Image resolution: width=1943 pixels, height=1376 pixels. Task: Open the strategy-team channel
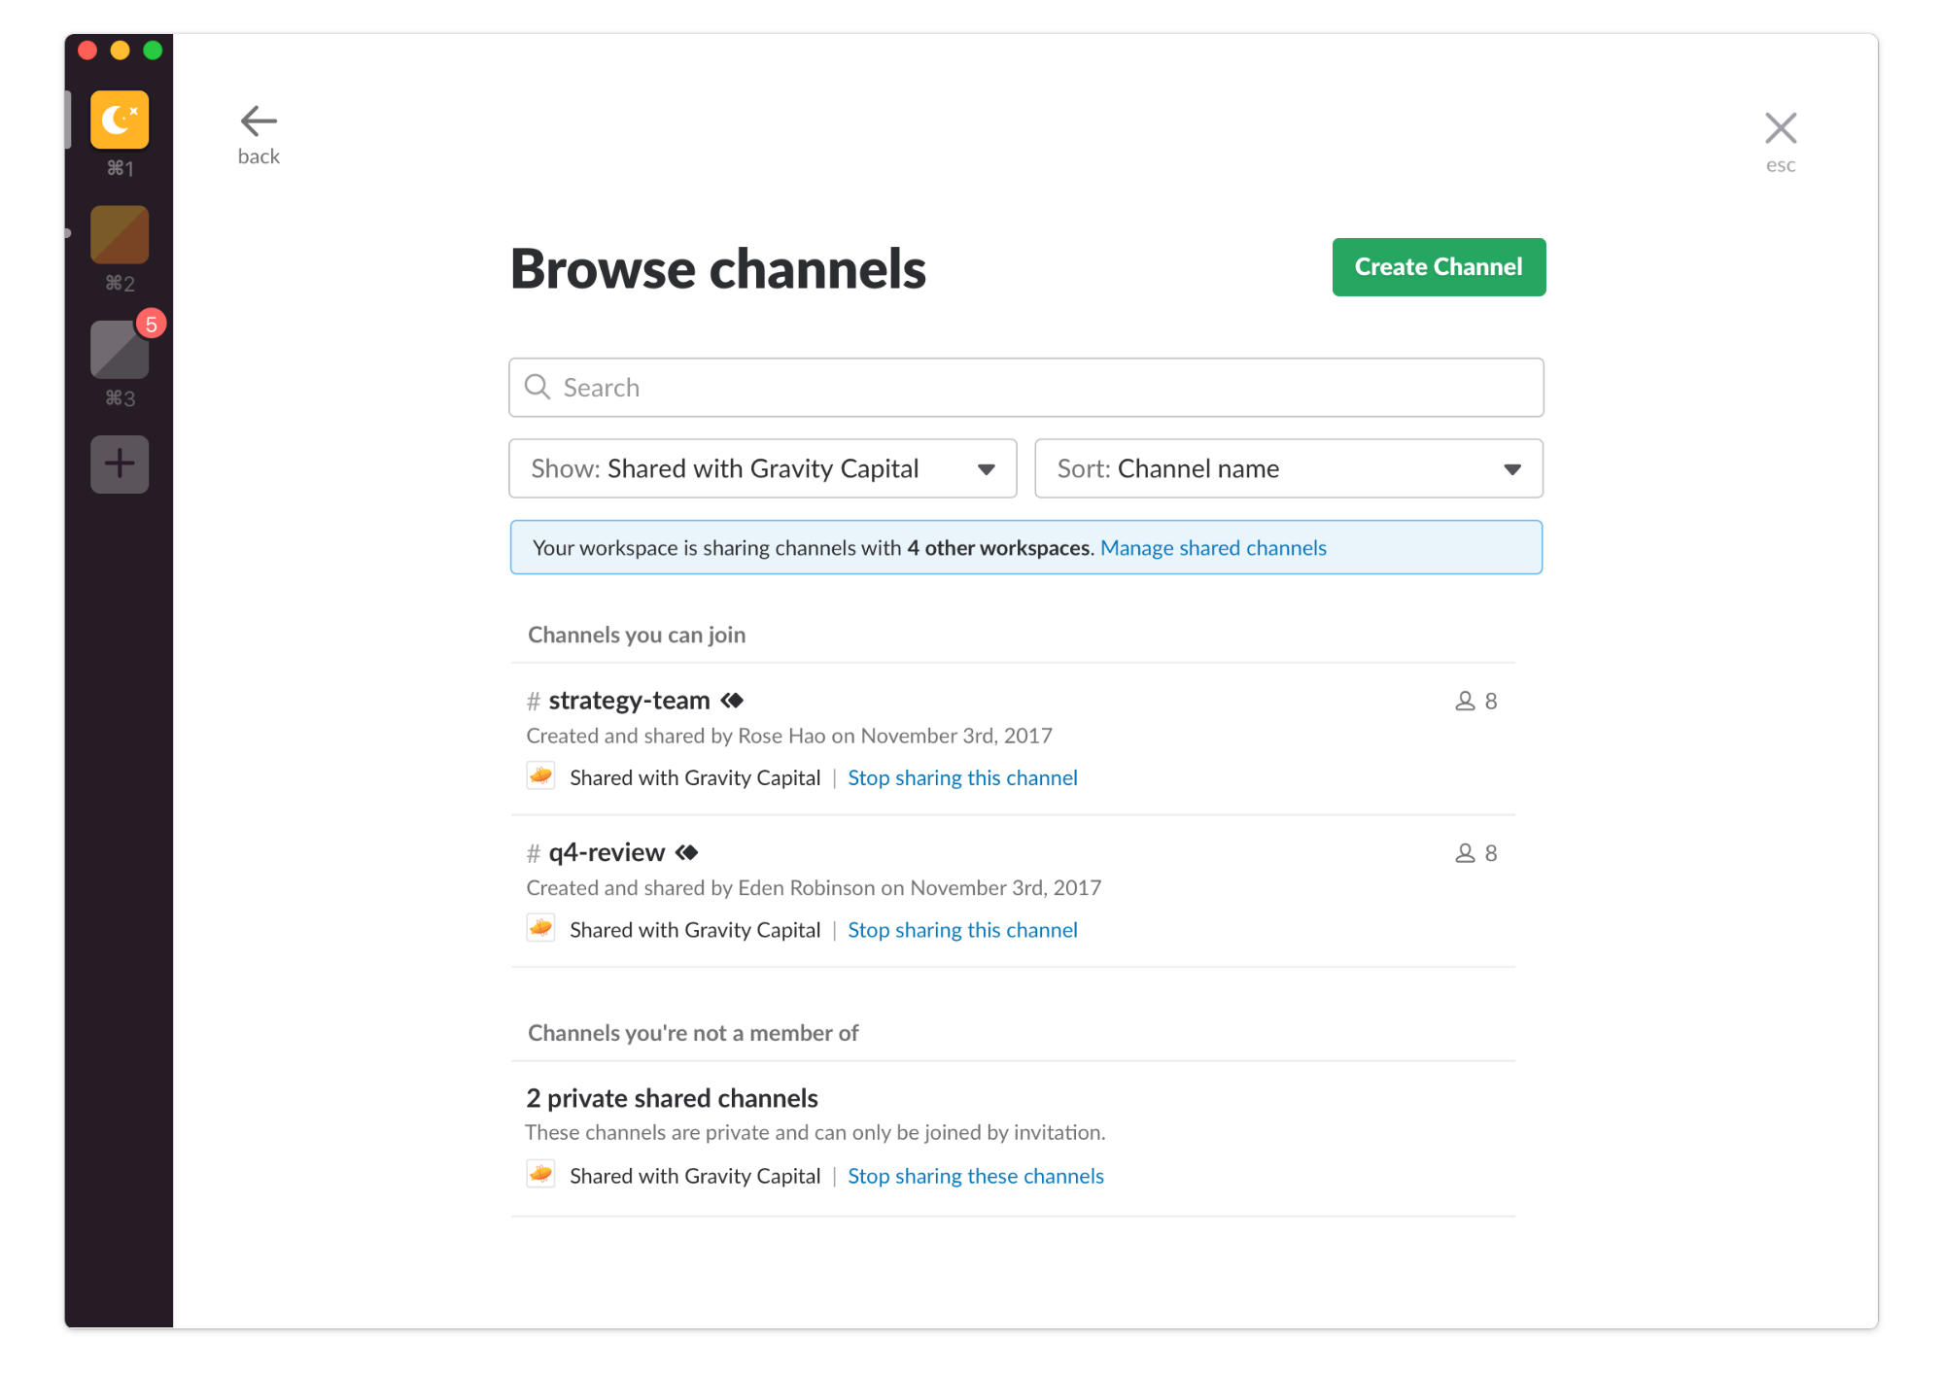tap(629, 701)
